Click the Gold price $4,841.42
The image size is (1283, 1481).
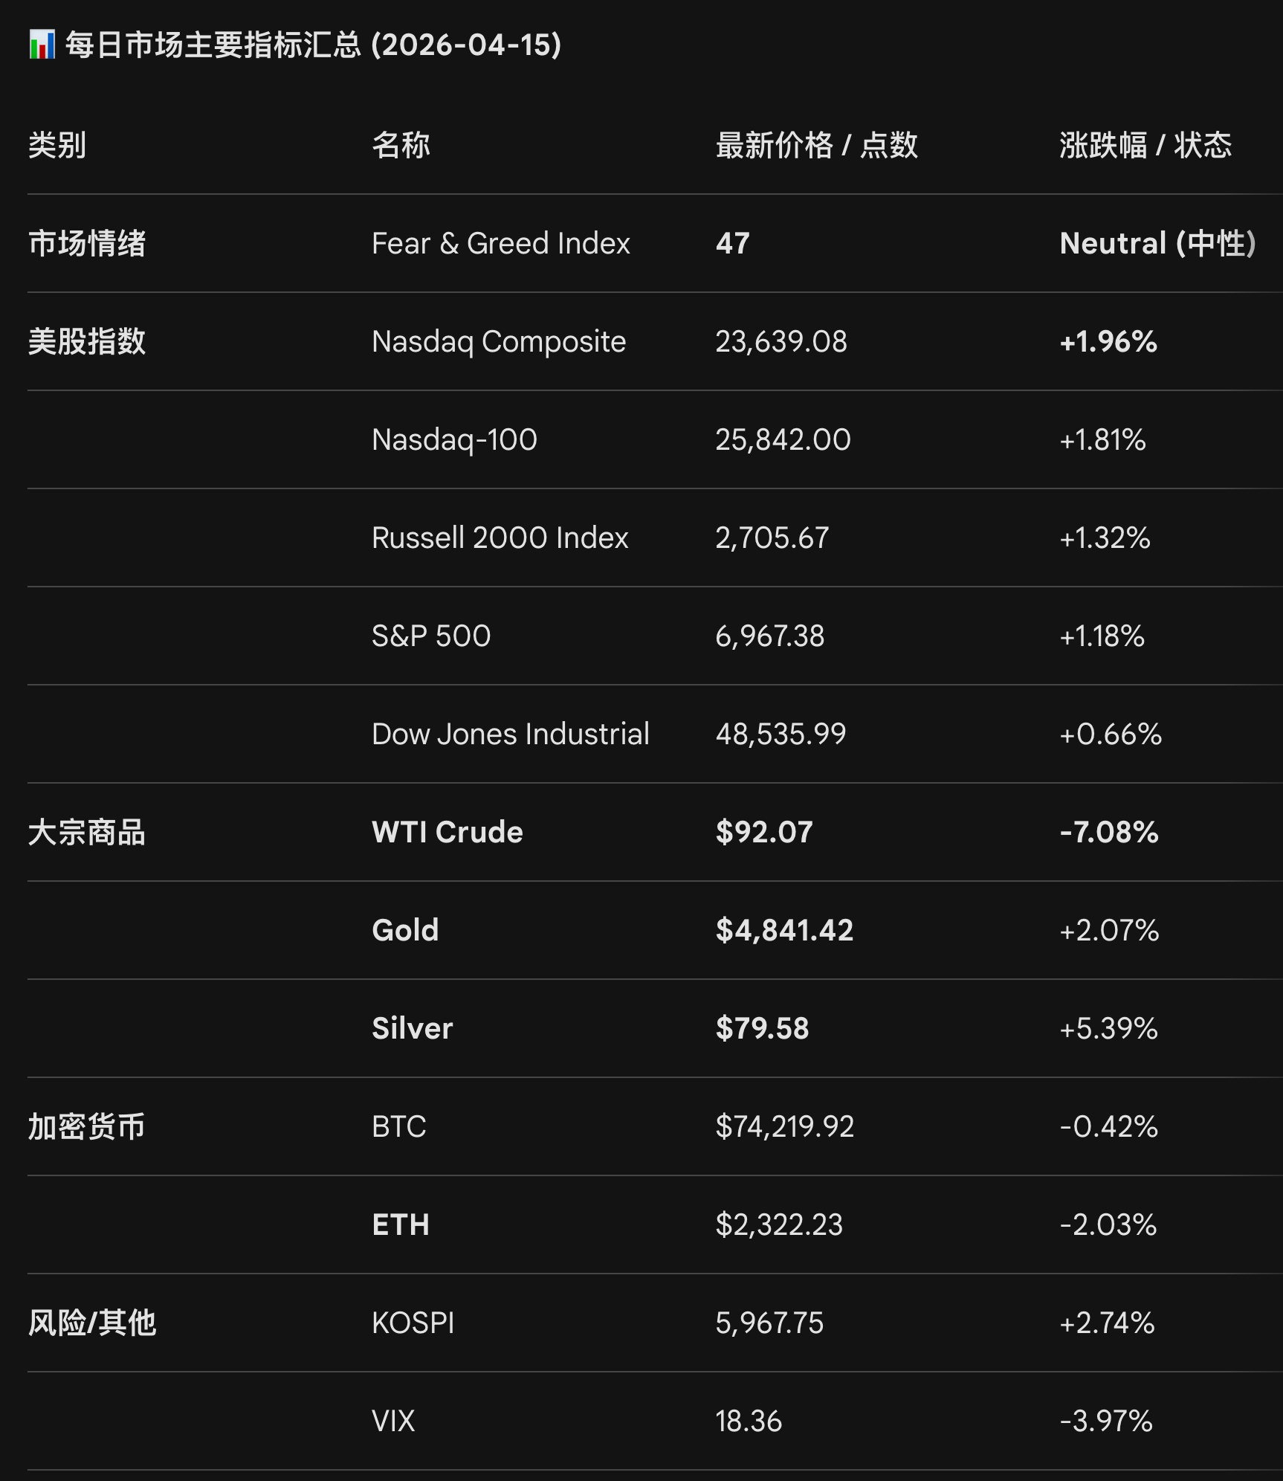click(784, 930)
